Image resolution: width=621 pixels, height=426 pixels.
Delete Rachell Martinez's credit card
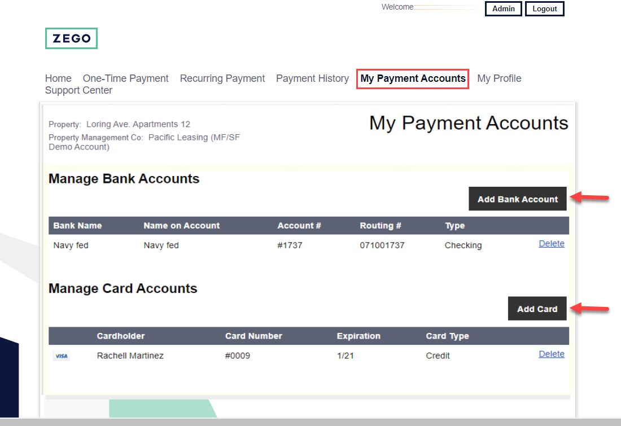pyautogui.click(x=552, y=354)
